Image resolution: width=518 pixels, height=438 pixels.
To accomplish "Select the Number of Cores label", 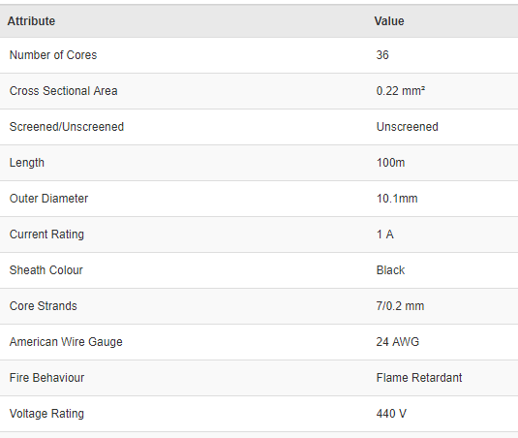I will coord(53,55).
